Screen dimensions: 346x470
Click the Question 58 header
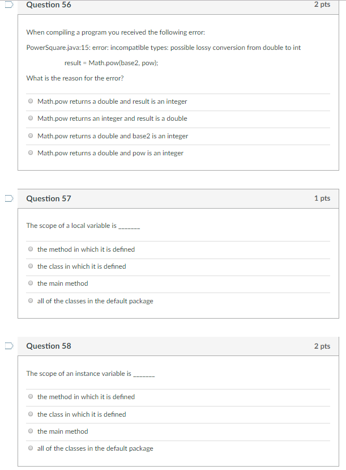click(x=48, y=346)
